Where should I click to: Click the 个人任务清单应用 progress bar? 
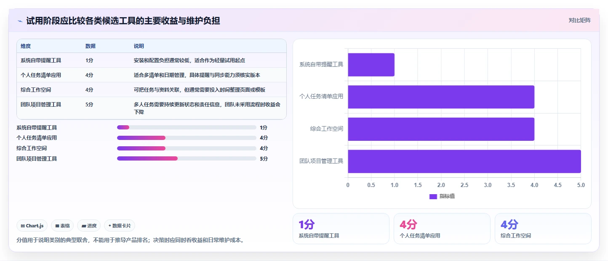[x=187, y=138]
